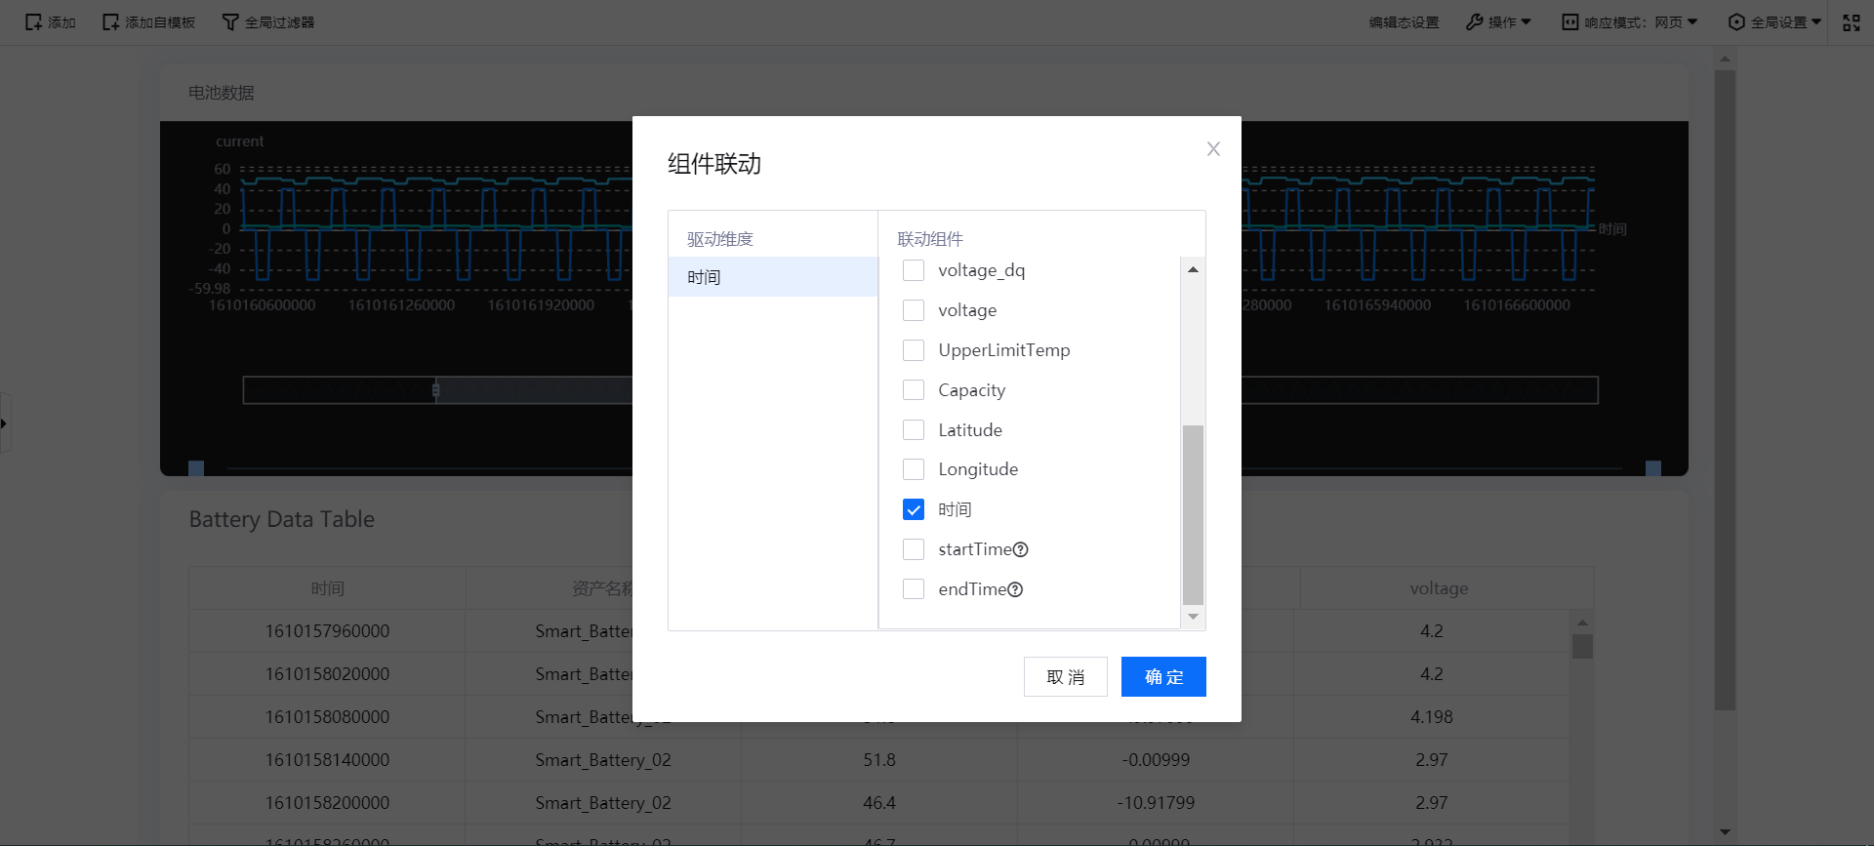
Task: Click the 4.198 voltage cell
Action: 1432,717
